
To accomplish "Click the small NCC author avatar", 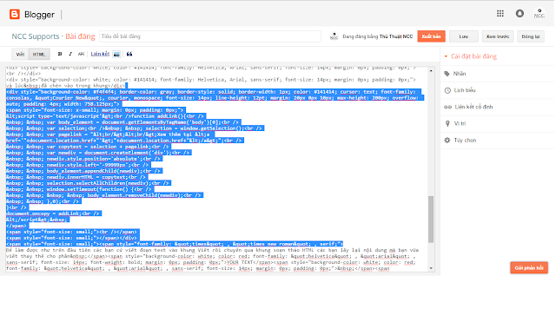I will pyautogui.click(x=334, y=36).
